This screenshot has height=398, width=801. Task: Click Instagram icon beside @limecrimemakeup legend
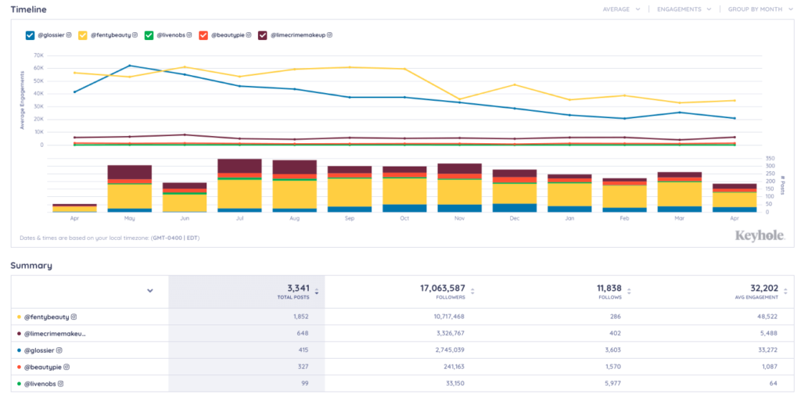pos(329,35)
